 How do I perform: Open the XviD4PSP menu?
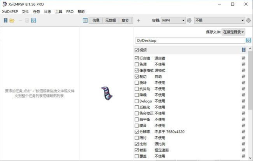point(10,12)
